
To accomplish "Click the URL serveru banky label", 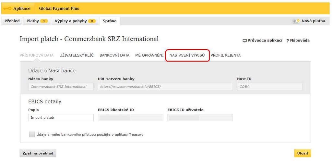I will pos(116,79).
